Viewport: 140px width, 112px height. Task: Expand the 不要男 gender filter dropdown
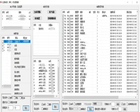coord(97,104)
